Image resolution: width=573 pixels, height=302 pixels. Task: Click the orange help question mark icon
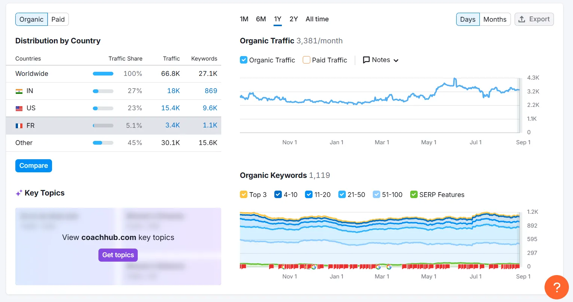tap(557, 287)
